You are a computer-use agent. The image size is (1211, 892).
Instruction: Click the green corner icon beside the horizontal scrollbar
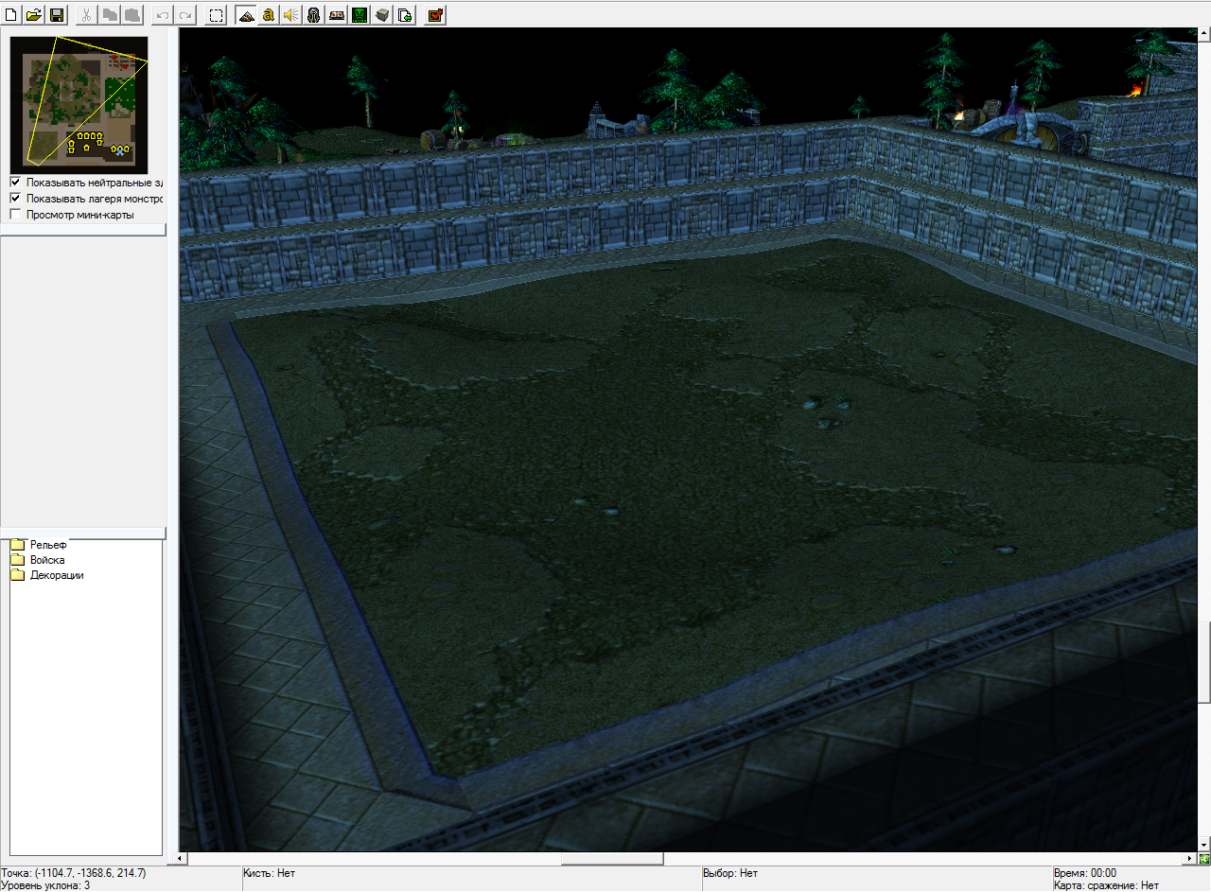click(x=1204, y=859)
